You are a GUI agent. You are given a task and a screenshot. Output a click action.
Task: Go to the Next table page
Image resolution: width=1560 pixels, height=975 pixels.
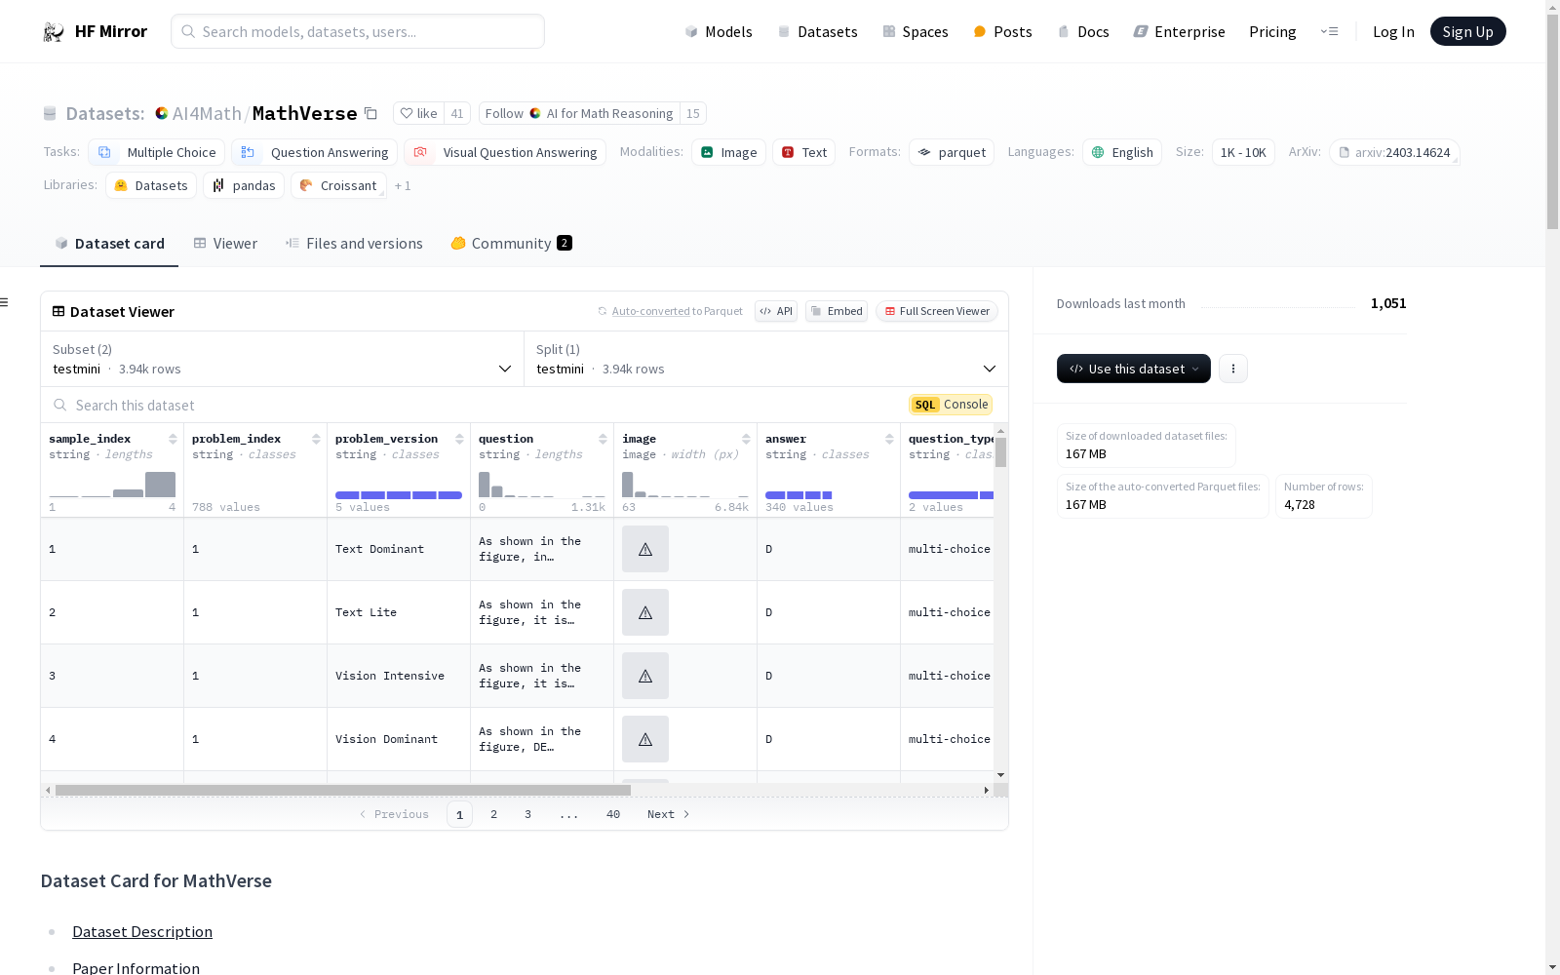(669, 814)
